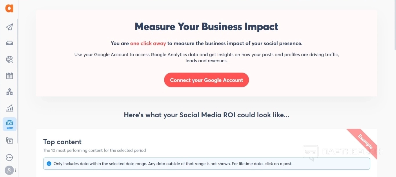Viewport: 396px width, 177px height.
Task: Open the user profile avatar
Action: tap(9, 170)
